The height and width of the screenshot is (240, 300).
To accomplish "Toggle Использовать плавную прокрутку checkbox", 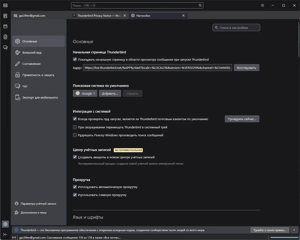I will (75, 195).
